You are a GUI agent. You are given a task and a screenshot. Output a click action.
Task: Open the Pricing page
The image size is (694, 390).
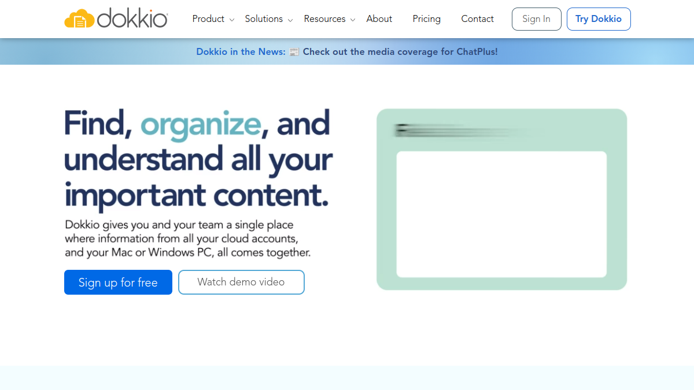[427, 19]
